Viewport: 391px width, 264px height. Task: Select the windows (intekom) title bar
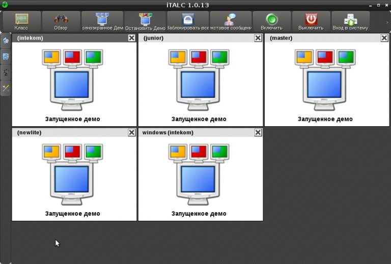[x=201, y=132]
